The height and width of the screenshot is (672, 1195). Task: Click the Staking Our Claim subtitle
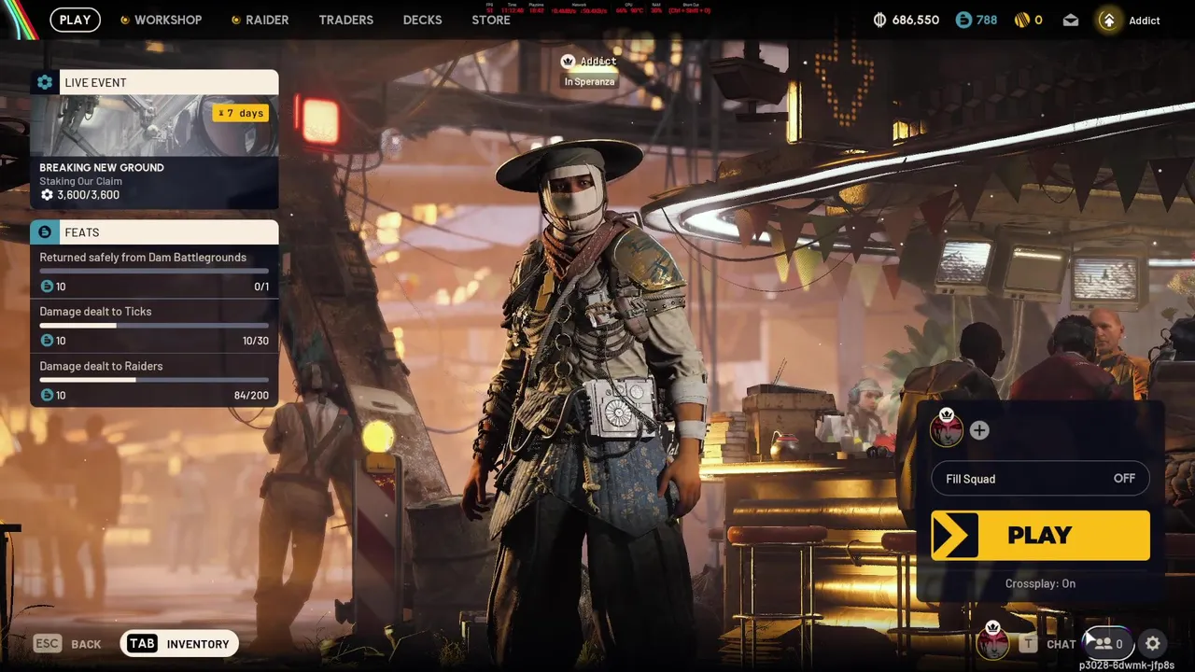(x=81, y=181)
